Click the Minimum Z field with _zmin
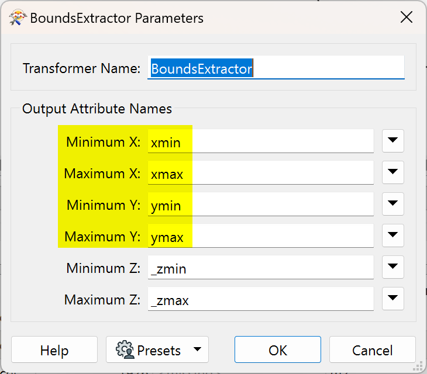Viewport: 427px width, 374px height. tap(260, 269)
